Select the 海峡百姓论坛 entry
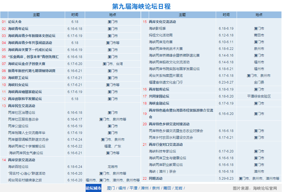 click(18, 167)
